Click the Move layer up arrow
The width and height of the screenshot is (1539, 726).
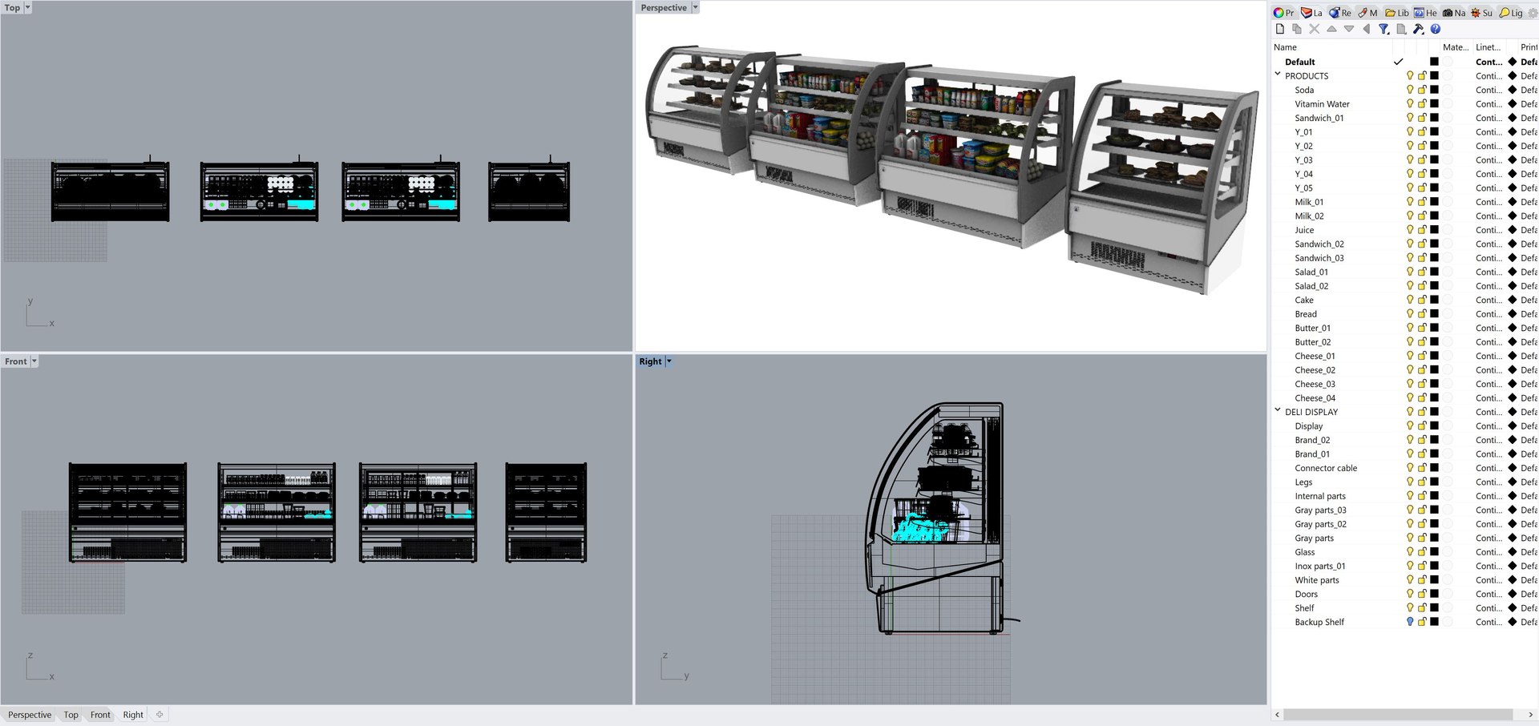1331,29
